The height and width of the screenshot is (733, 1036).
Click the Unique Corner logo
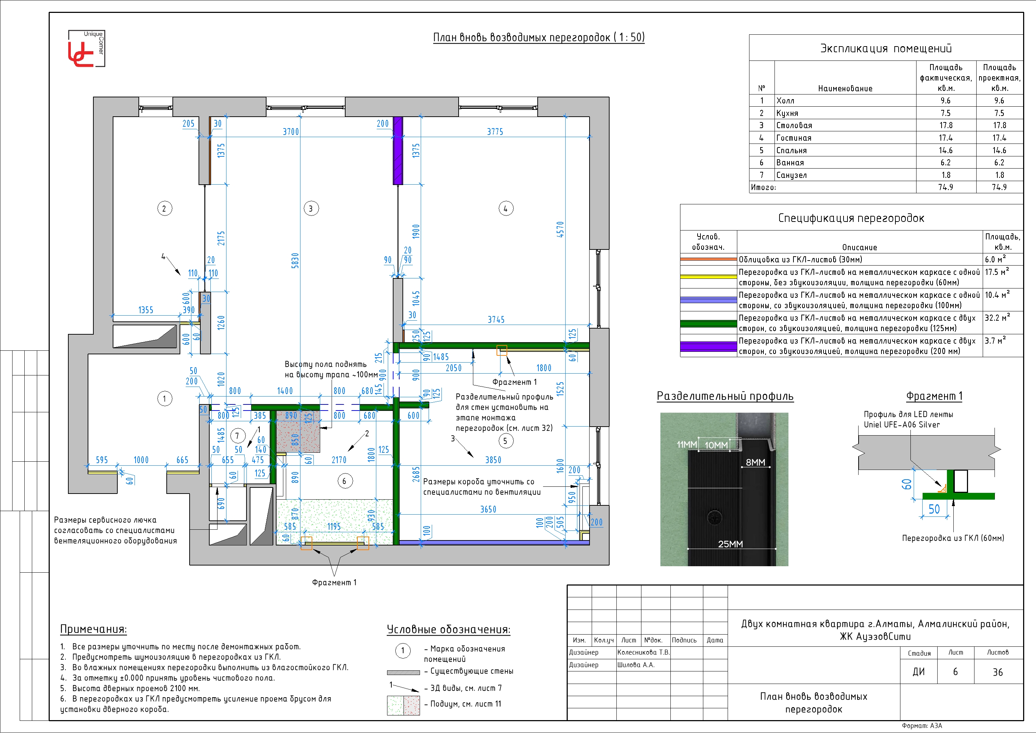pos(86,49)
